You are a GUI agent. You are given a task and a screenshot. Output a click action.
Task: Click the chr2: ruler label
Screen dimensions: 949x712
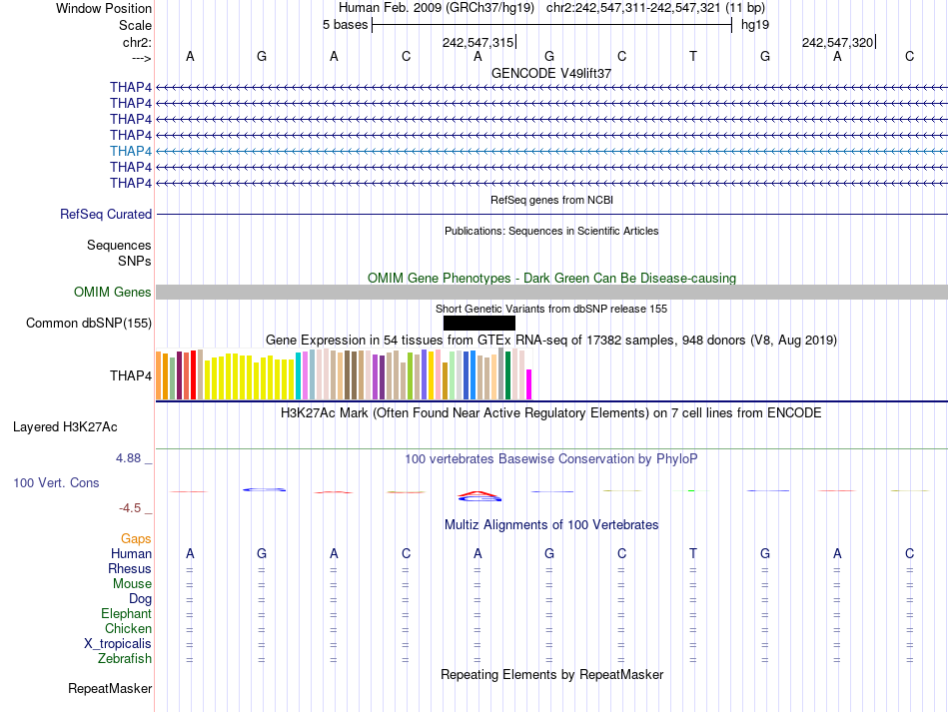coord(138,42)
